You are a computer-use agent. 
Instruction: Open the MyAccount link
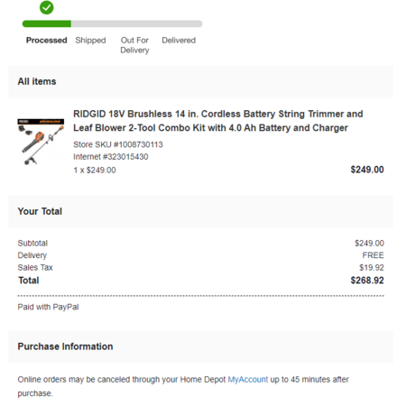248,380
